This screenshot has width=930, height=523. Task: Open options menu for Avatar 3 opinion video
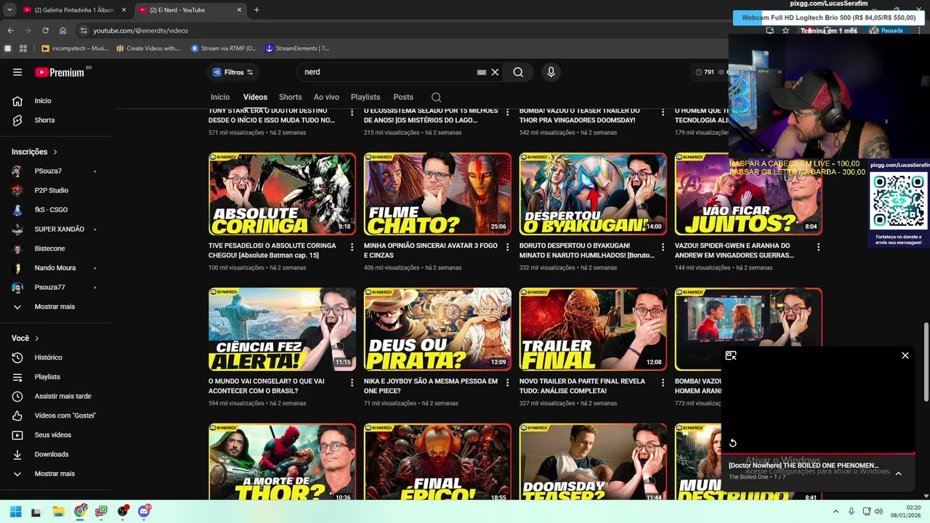click(x=507, y=247)
